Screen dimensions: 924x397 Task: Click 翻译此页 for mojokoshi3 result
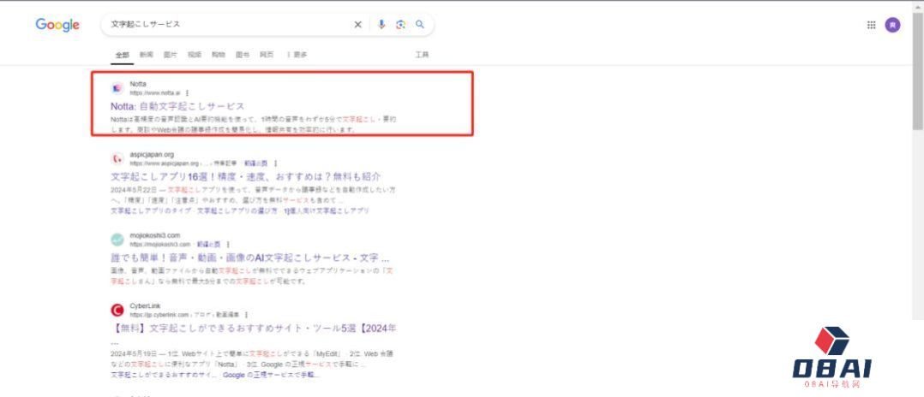click(208, 244)
